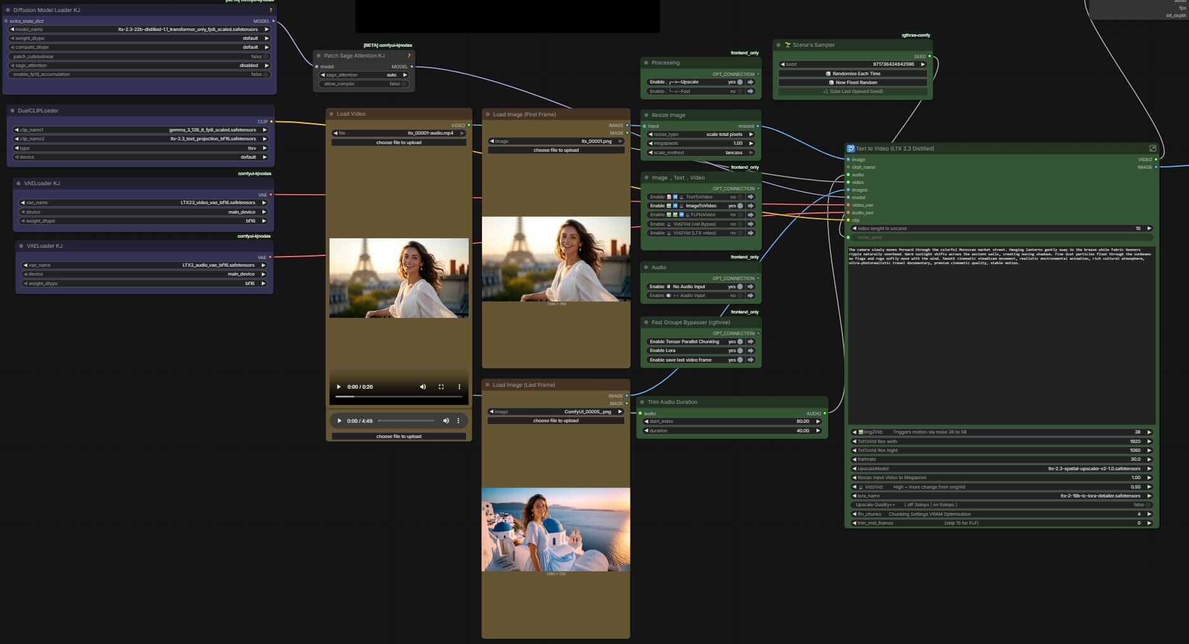Collapse Scene's Sampler node via title dot
This screenshot has height=644, width=1189.
(x=779, y=45)
